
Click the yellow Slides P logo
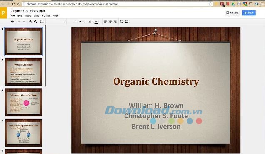click(3, 13)
